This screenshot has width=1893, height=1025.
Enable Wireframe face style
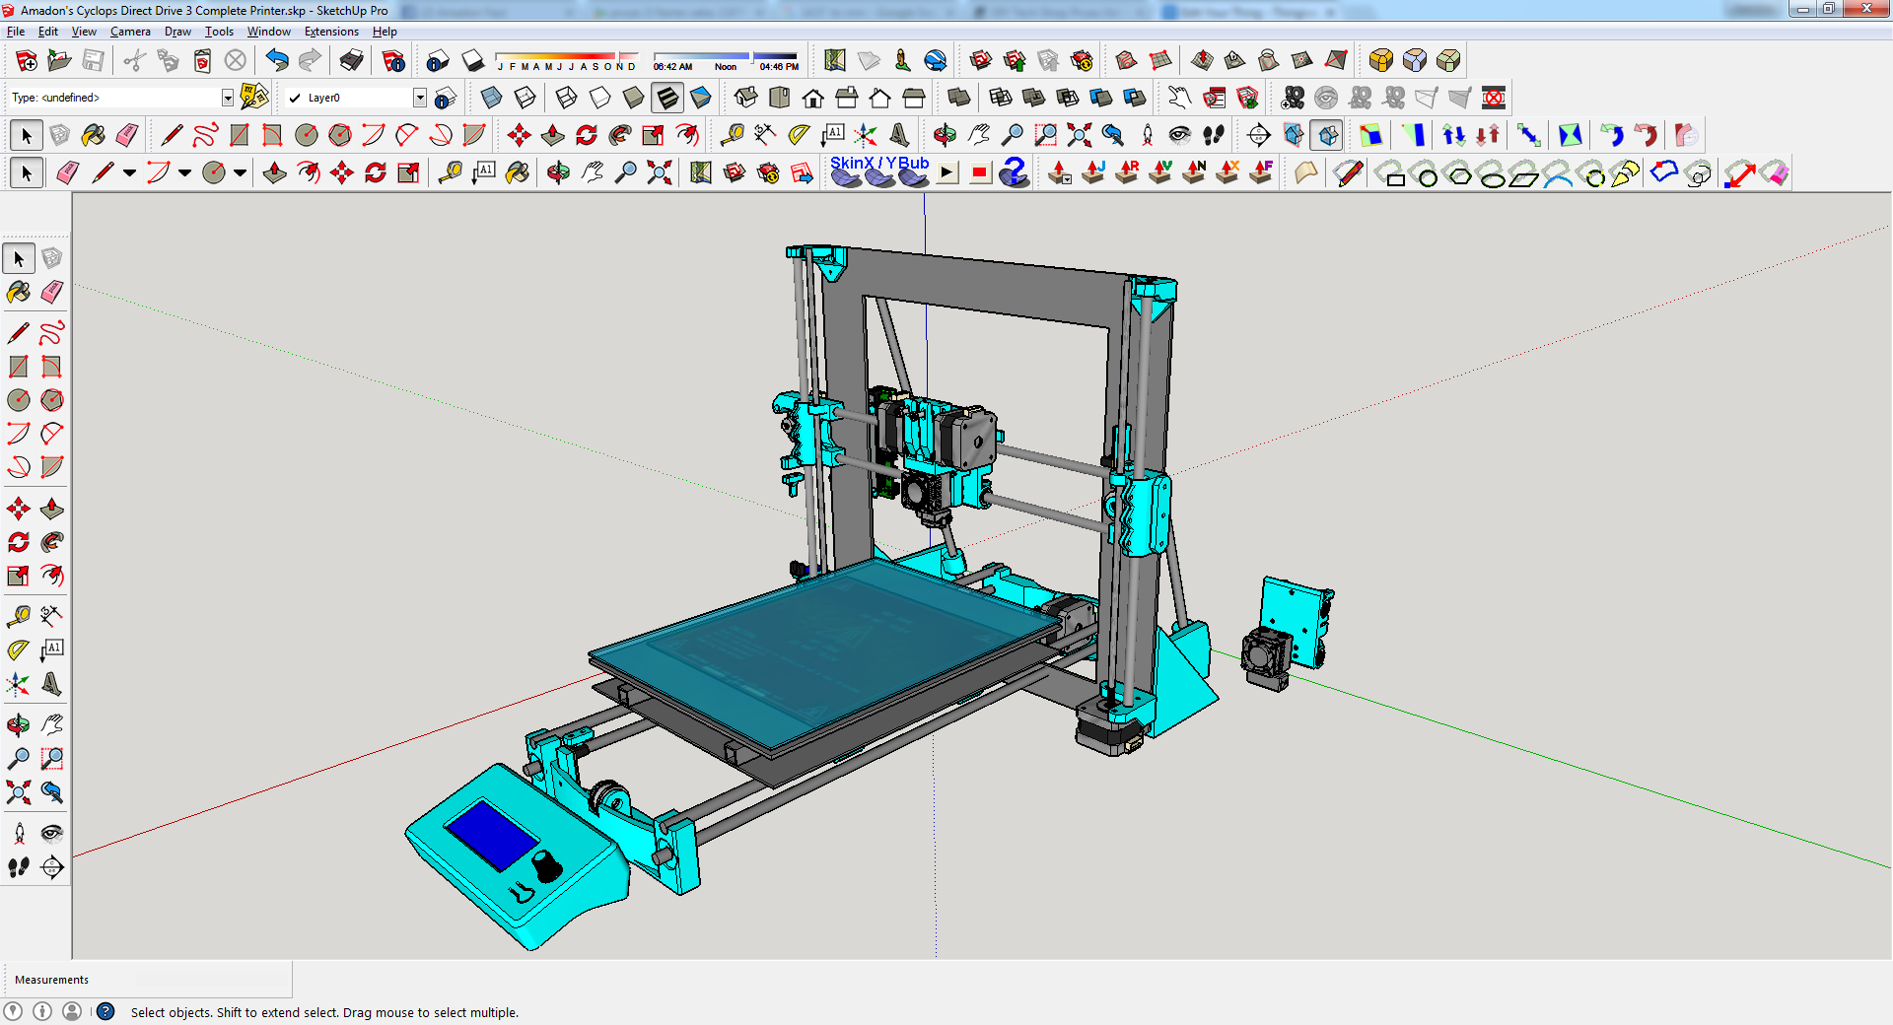(x=567, y=98)
